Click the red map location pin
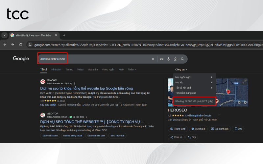Viewport: 263px width, 164px height. [228, 92]
